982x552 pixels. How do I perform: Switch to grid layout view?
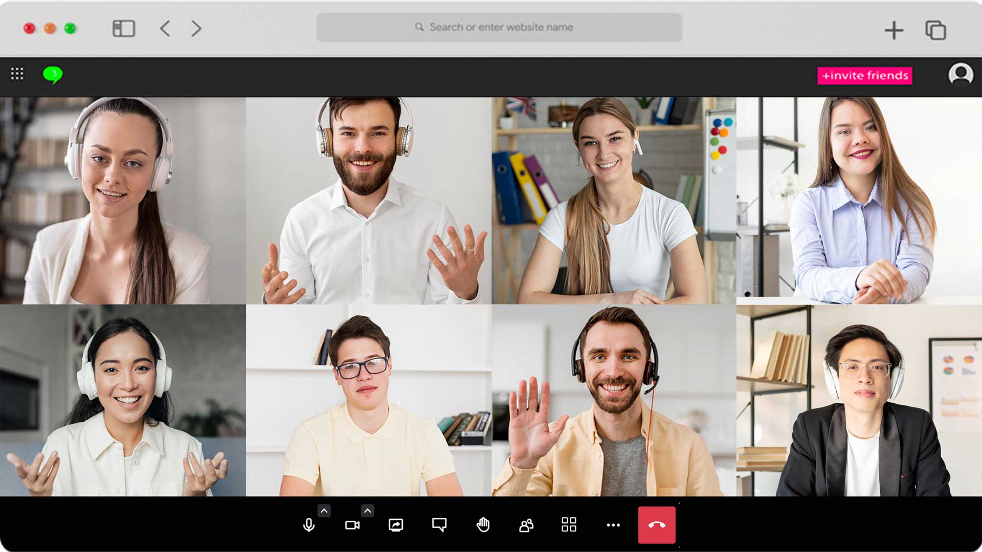coord(569,525)
